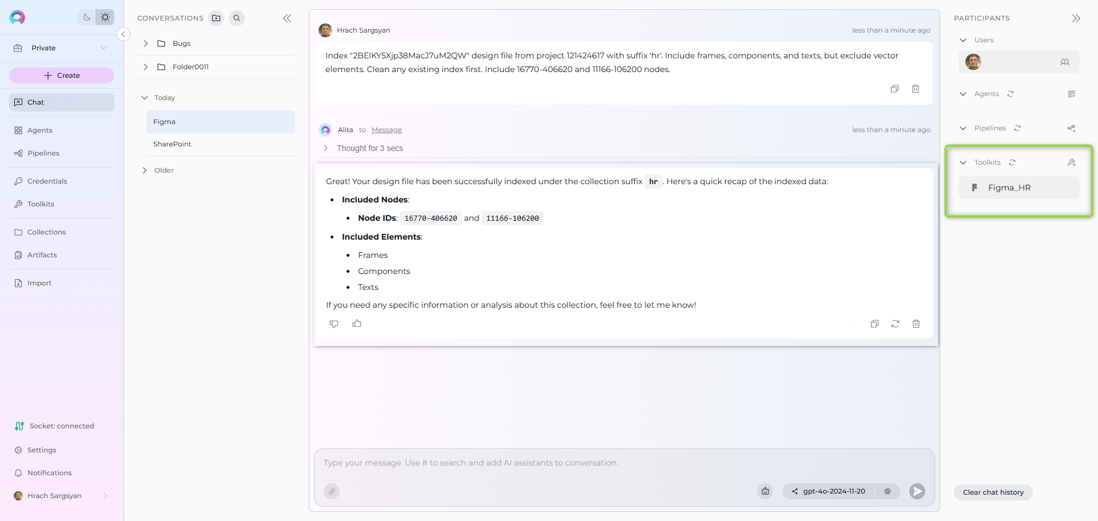
Task: Collapse the conversations panel
Action: point(287,18)
